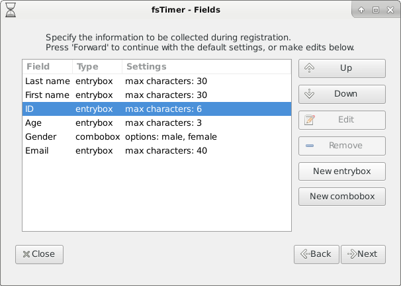Viewport: 401px width, 286px height.
Task: Click the Next arrow icon
Action: pos(352,254)
